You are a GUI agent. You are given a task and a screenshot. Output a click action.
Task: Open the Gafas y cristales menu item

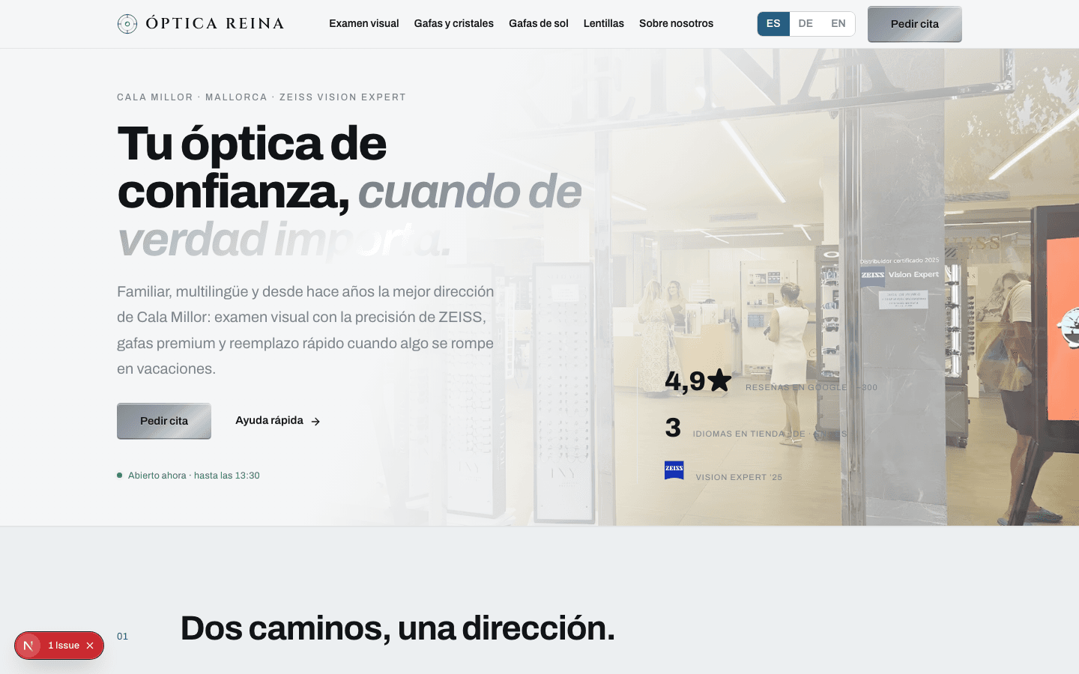pyautogui.click(x=454, y=24)
